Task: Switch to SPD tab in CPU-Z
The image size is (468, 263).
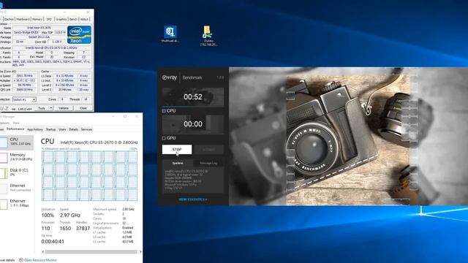Action: point(49,20)
